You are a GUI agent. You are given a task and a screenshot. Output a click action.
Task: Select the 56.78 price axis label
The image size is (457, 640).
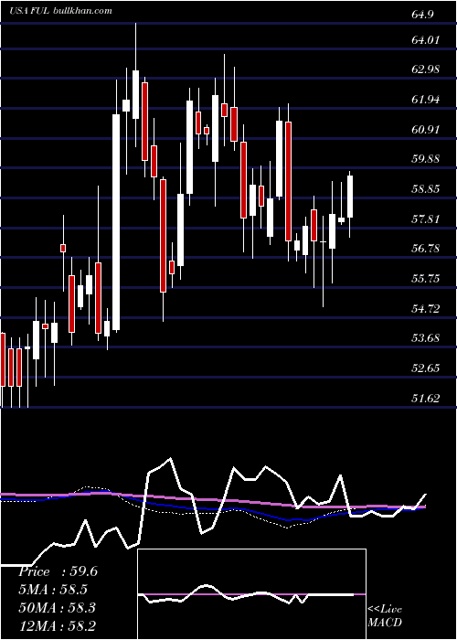pos(426,248)
